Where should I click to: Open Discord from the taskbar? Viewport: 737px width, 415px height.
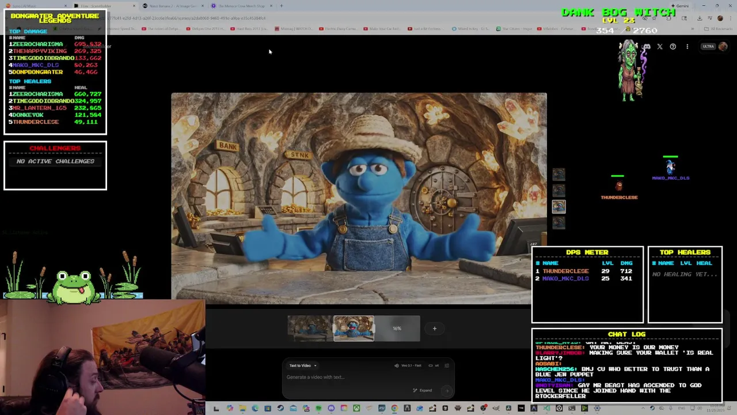click(x=331, y=409)
